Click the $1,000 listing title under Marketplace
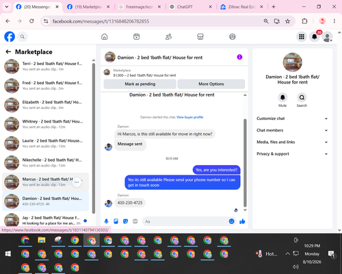The width and height of the screenshot is (342, 274). click(144, 75)
